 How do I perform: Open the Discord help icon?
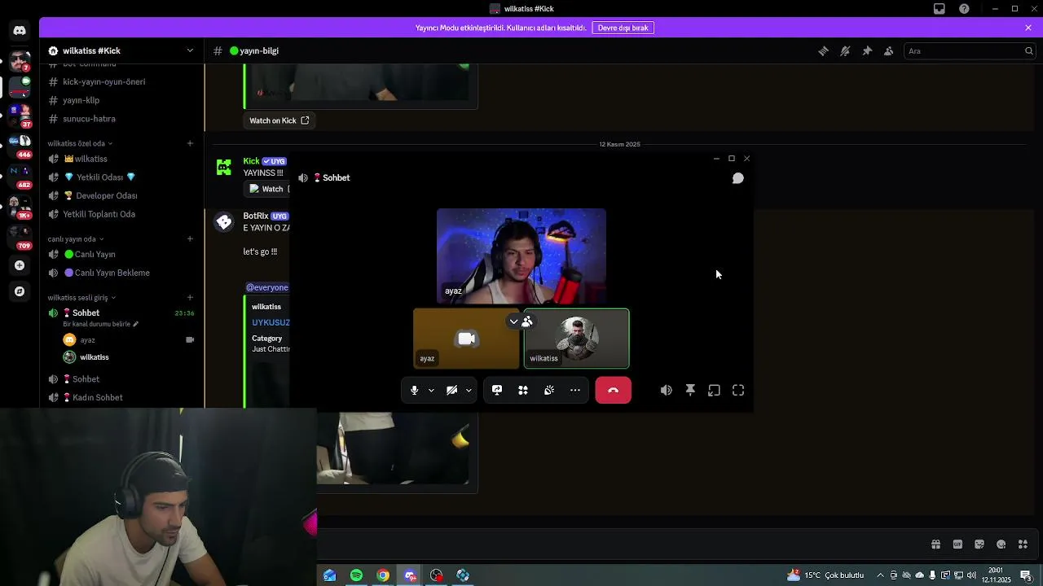[x=964, y=8]
